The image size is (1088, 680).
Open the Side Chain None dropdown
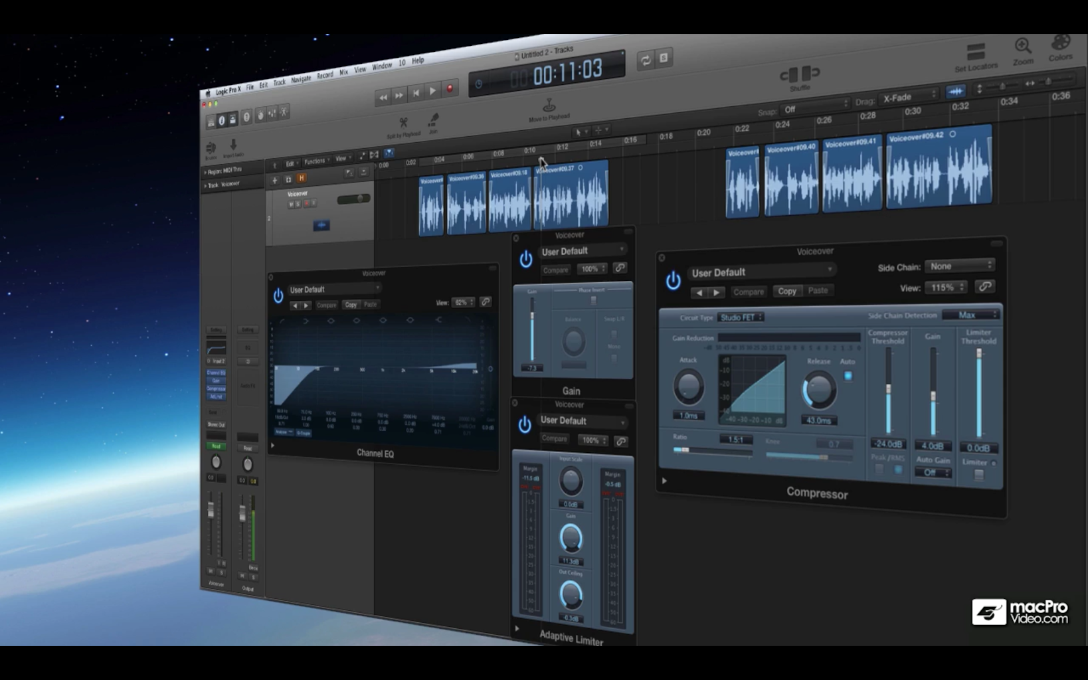(x=960, y=266)
